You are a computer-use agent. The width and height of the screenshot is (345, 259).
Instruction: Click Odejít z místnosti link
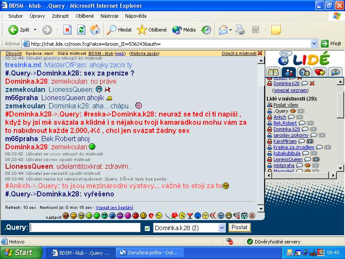[x=239, y=53]
